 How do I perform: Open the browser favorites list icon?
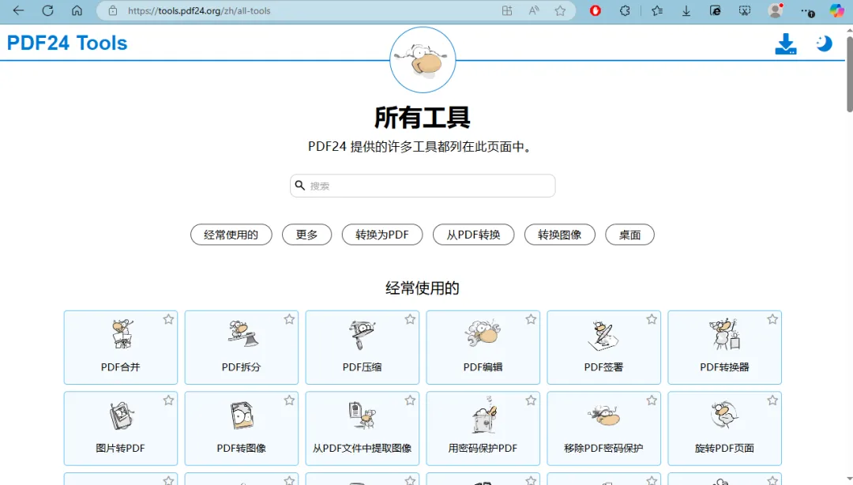(657, 10)
